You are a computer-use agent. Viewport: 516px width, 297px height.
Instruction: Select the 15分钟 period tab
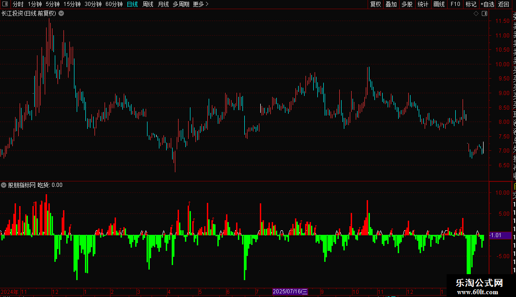[72, 4]
